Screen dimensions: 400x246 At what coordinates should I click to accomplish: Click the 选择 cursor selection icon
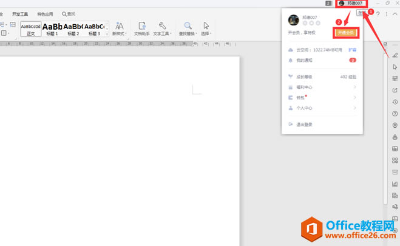(x=206, y=26)
